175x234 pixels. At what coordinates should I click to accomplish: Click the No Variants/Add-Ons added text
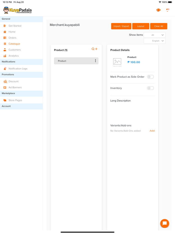[125, 131]
